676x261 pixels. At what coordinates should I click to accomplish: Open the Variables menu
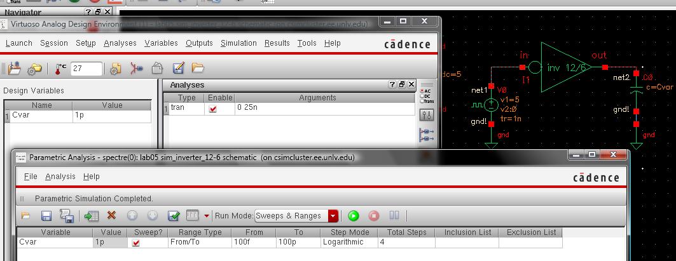[x=161, y=43]
